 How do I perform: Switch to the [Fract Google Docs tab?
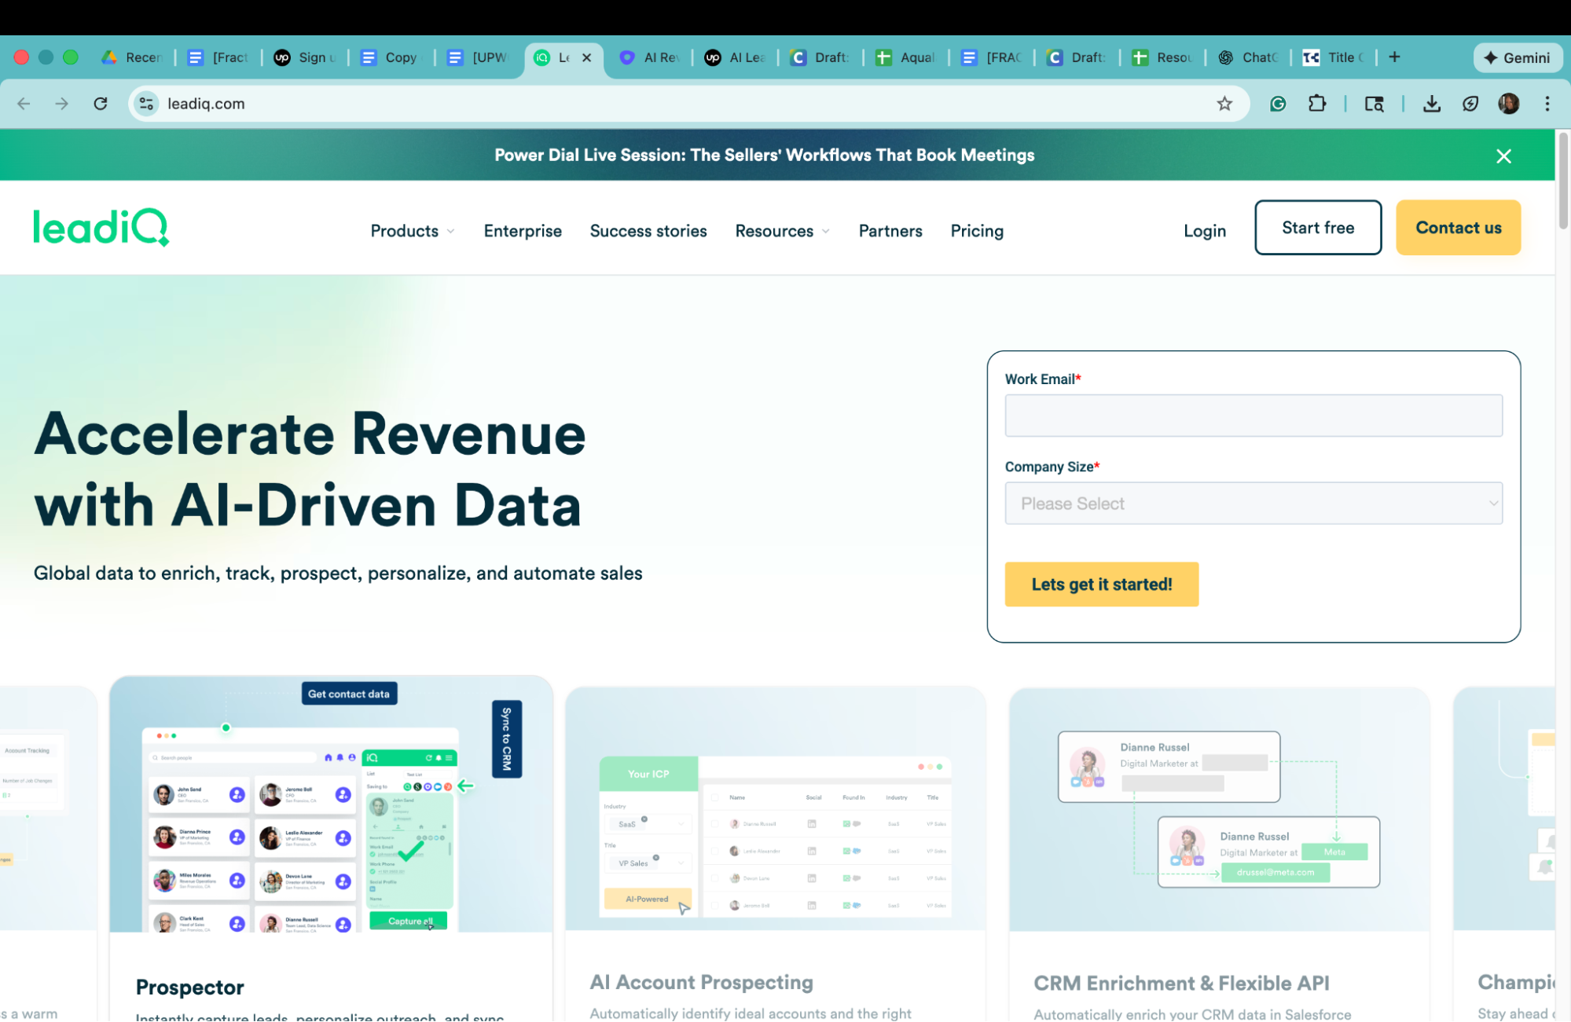218,57
